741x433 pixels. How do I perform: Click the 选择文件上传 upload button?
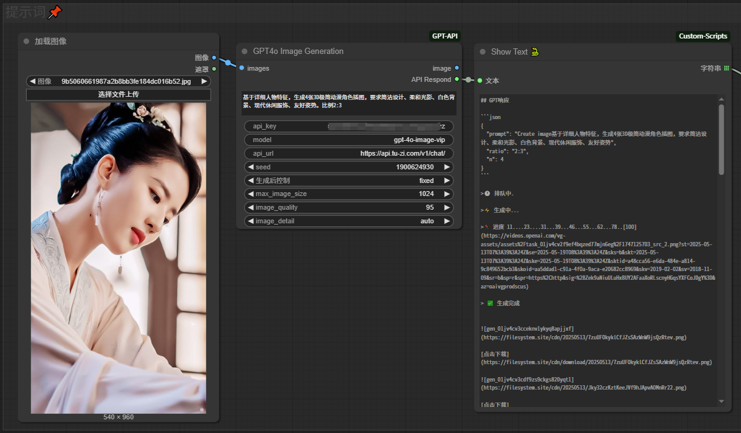(x=118, y=94)
